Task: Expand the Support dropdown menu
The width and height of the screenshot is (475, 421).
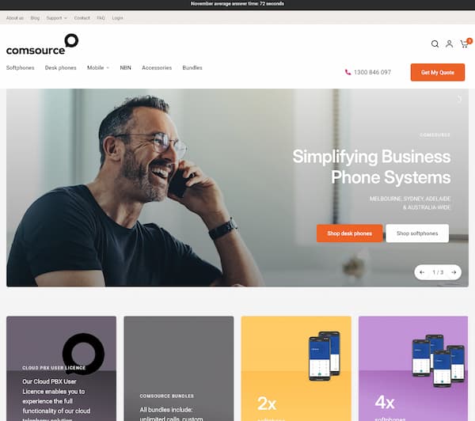Action: pos(57,18)
